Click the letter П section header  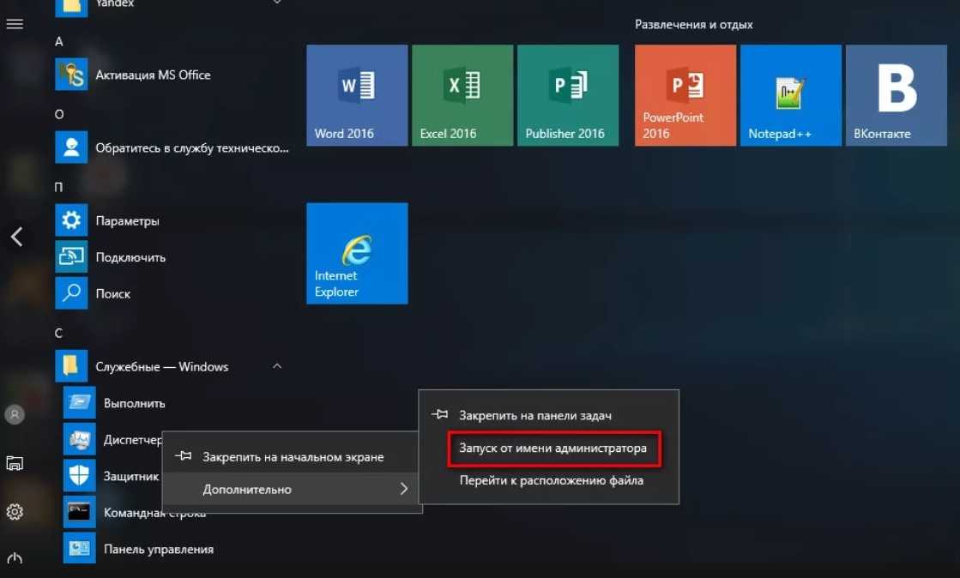click(59, 187)
